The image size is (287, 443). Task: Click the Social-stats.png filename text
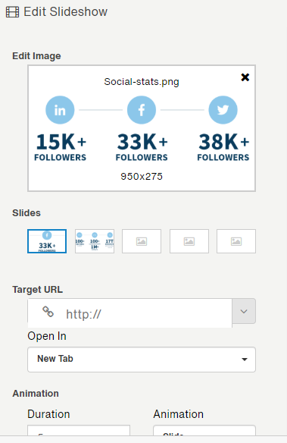[142, 82]
